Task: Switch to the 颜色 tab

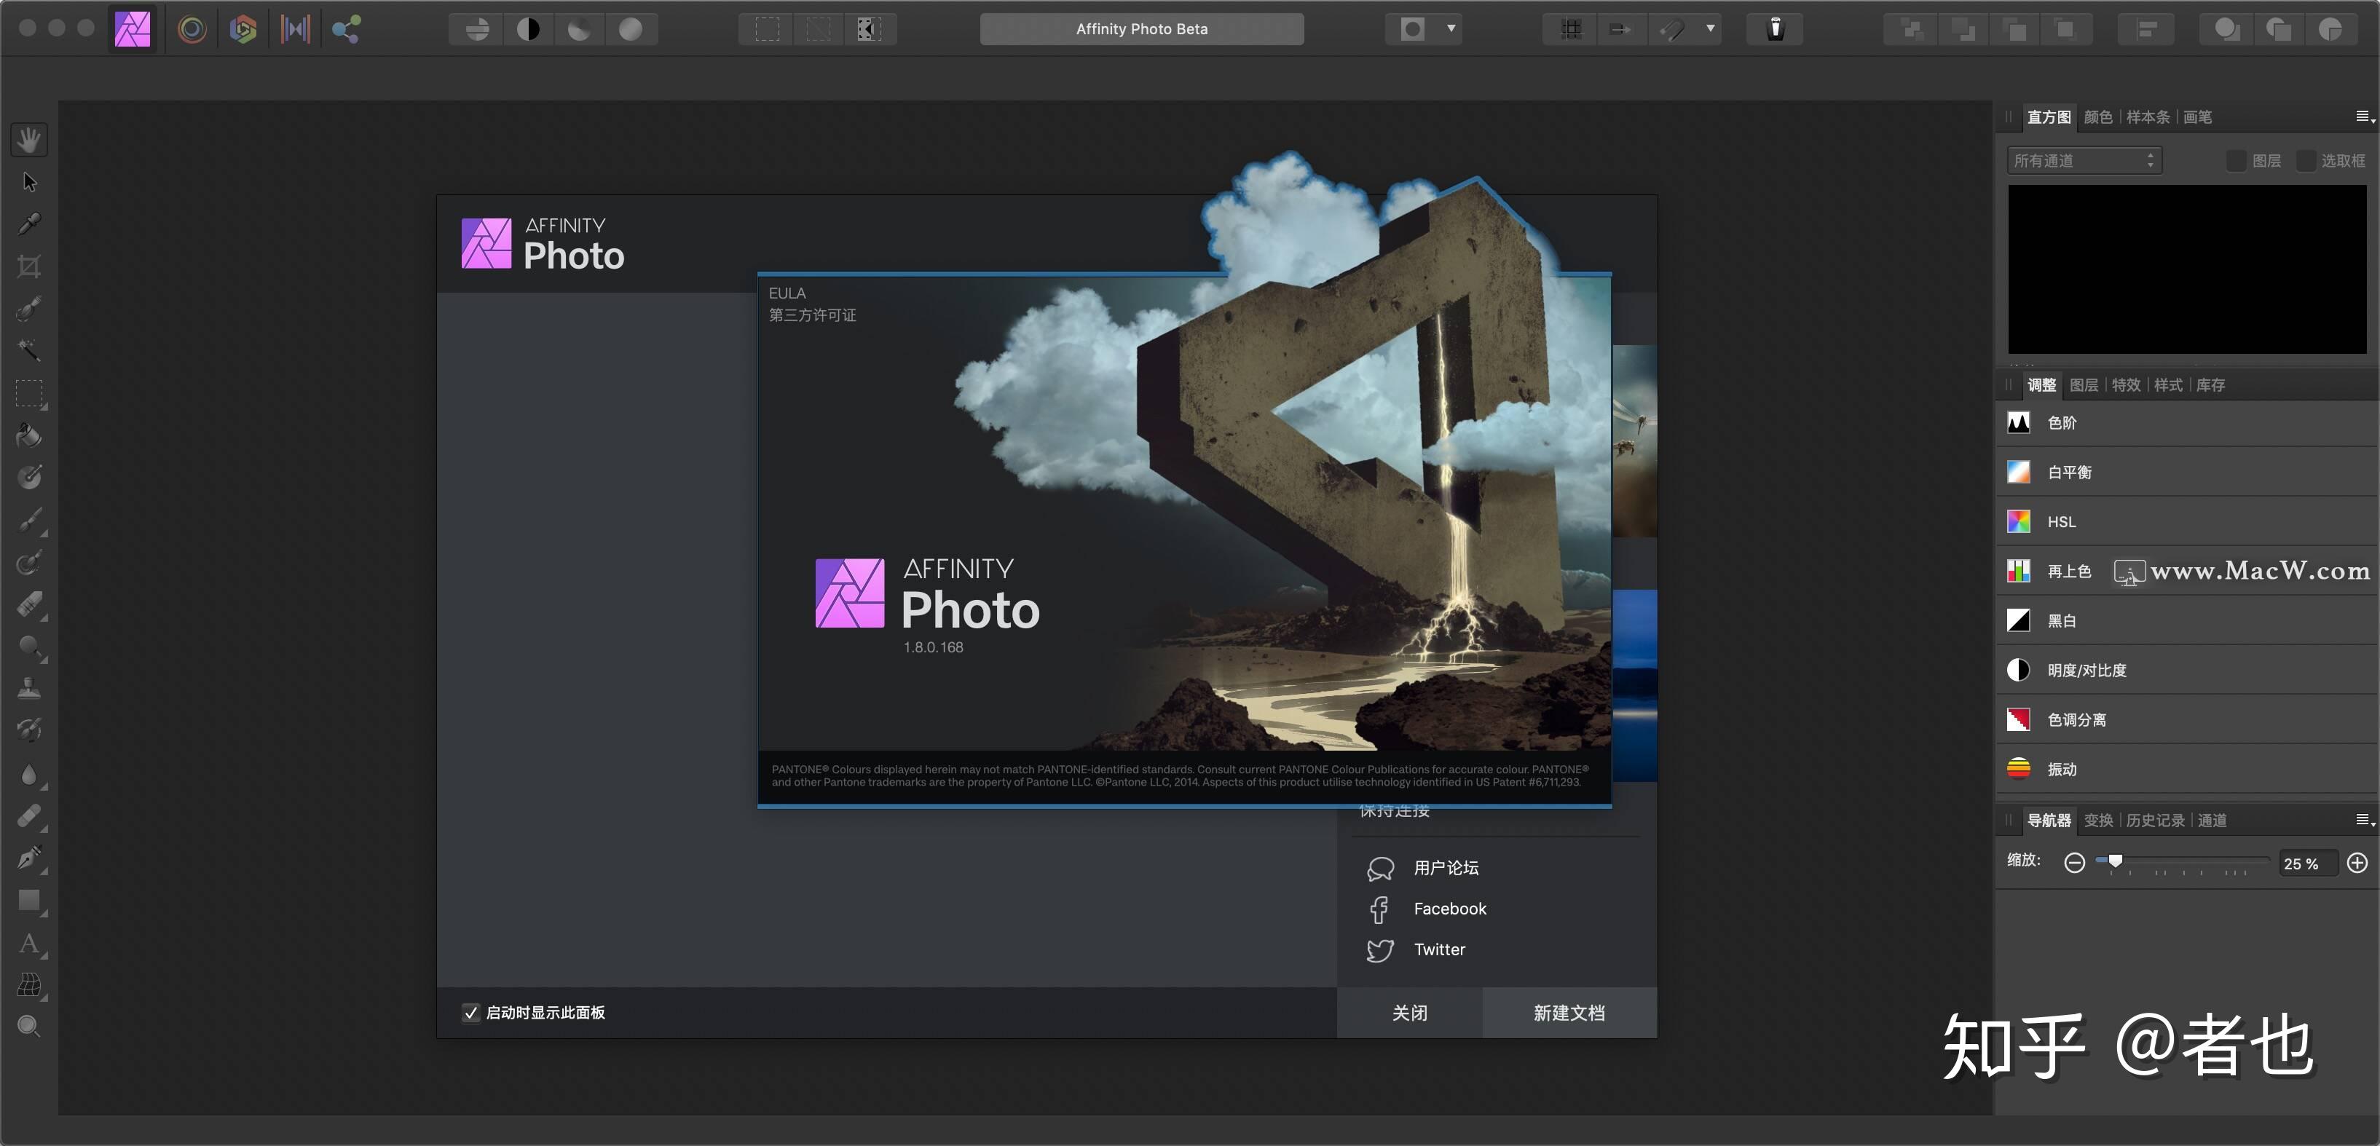Action: (x=2098, y=117)
